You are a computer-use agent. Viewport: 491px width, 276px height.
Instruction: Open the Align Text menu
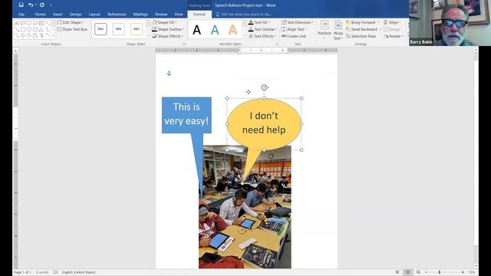pyautogui.click(x=294, y=29)
